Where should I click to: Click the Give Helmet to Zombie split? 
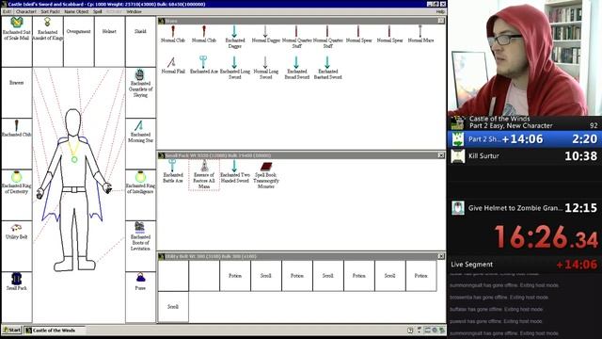(525, 208)
